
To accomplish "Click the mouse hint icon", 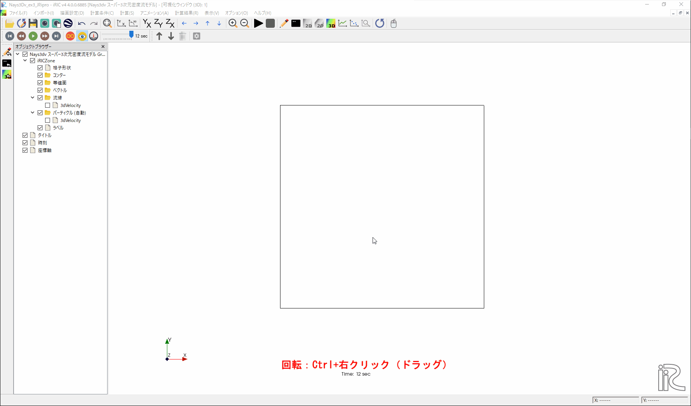I will 394,23.
